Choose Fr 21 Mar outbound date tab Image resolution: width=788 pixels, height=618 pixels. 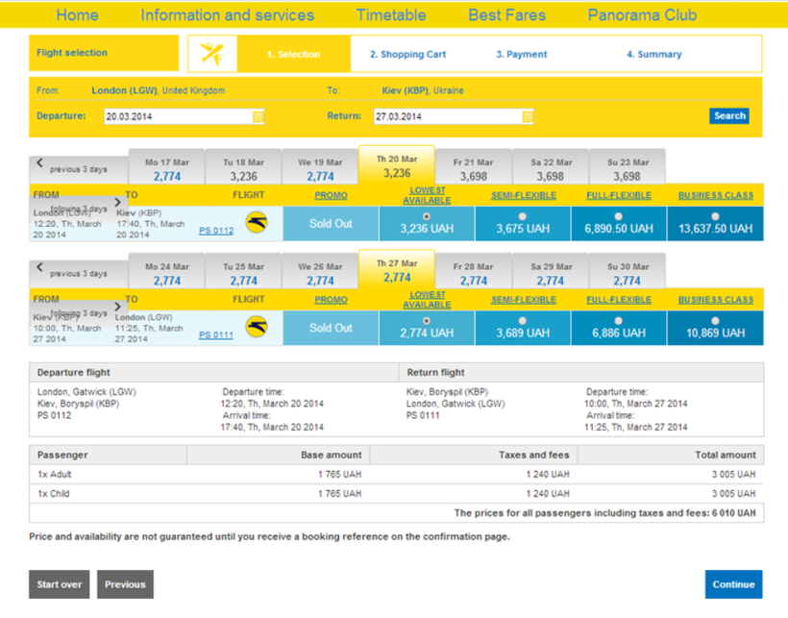click(x=474, y=167)
